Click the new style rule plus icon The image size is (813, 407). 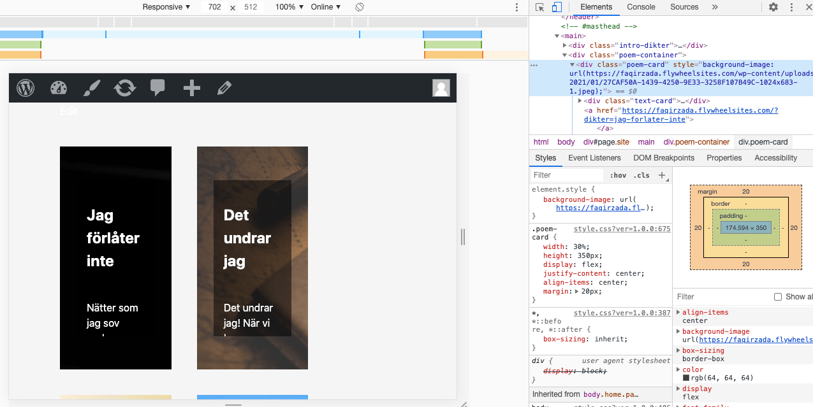[662, 175]
